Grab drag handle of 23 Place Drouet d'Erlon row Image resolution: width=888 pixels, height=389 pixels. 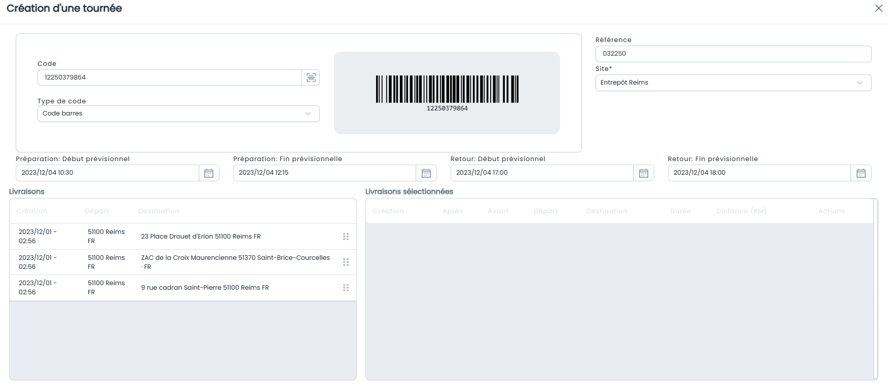click(346, 237)
